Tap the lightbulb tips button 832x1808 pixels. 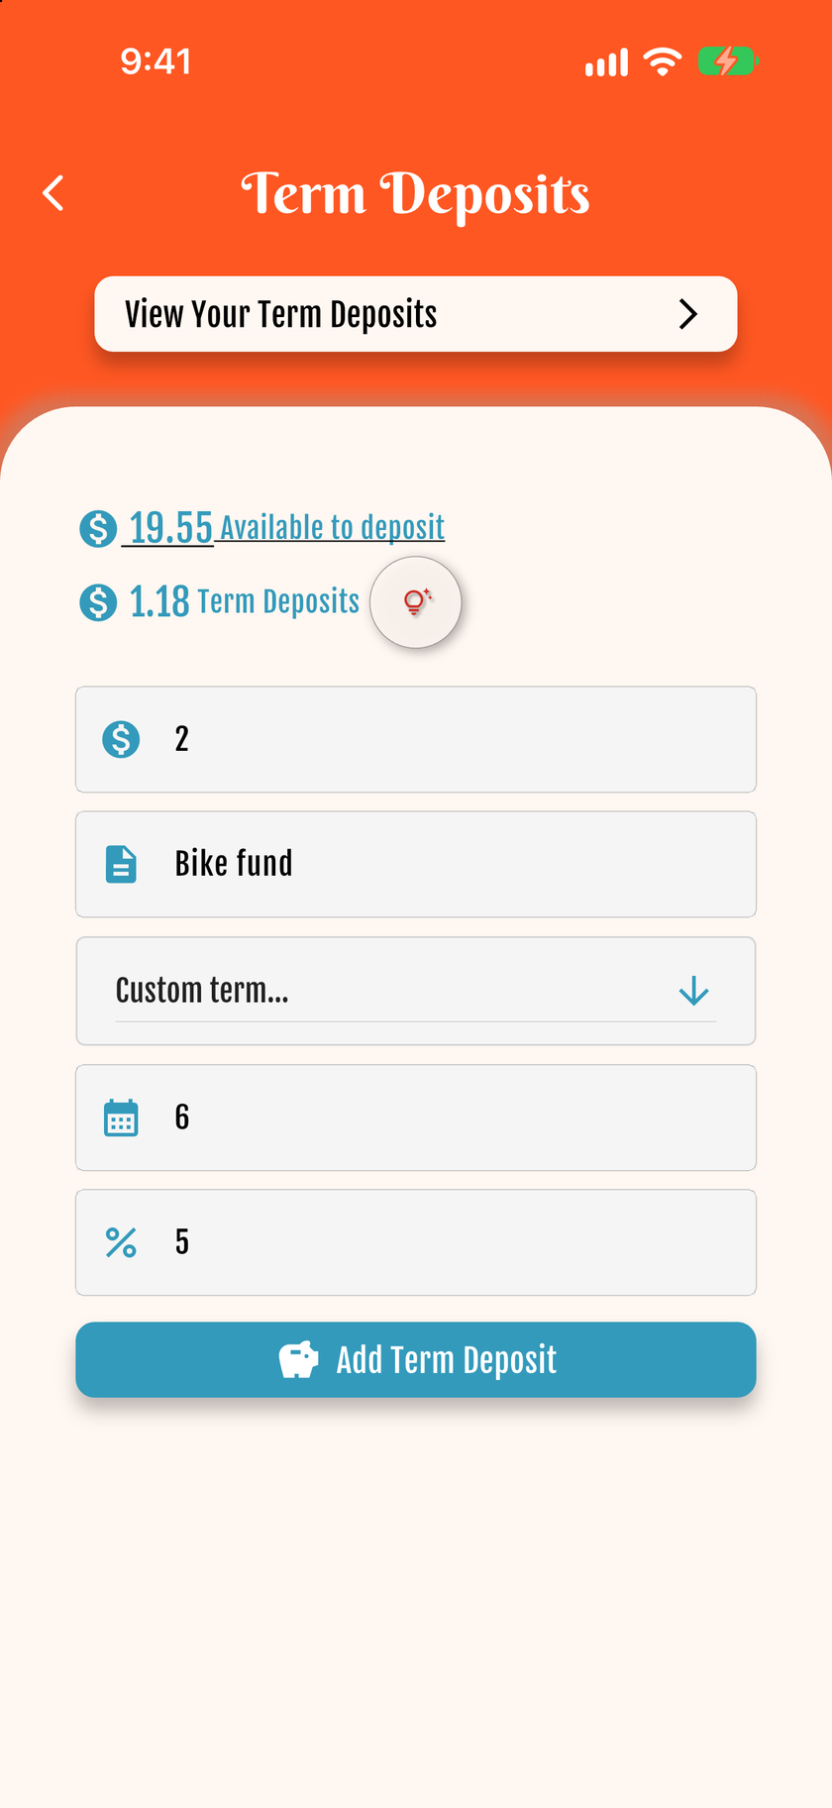click(x=416, y=602)
